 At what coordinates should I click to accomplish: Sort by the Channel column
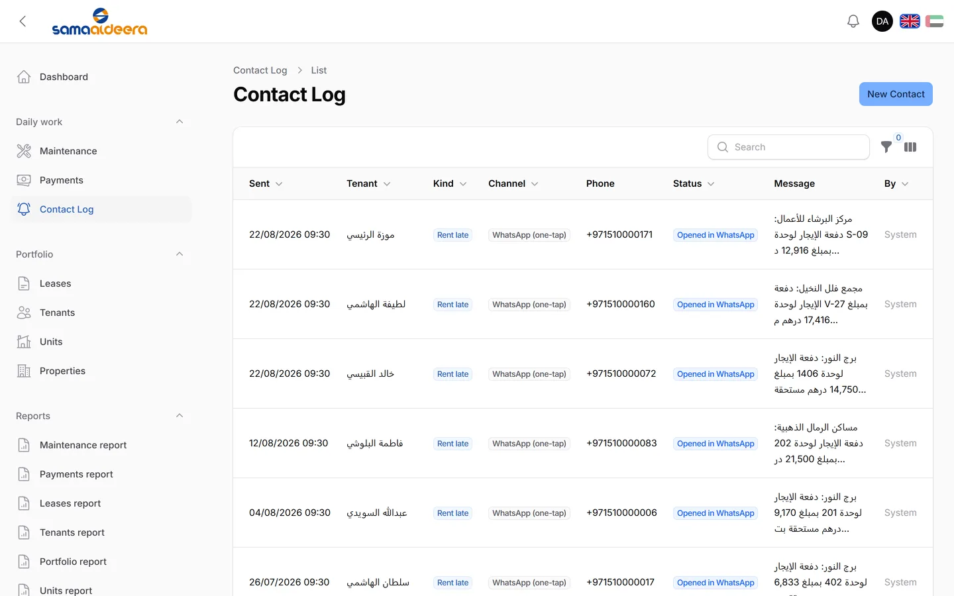pyautogui.click(x=513, y=183)
